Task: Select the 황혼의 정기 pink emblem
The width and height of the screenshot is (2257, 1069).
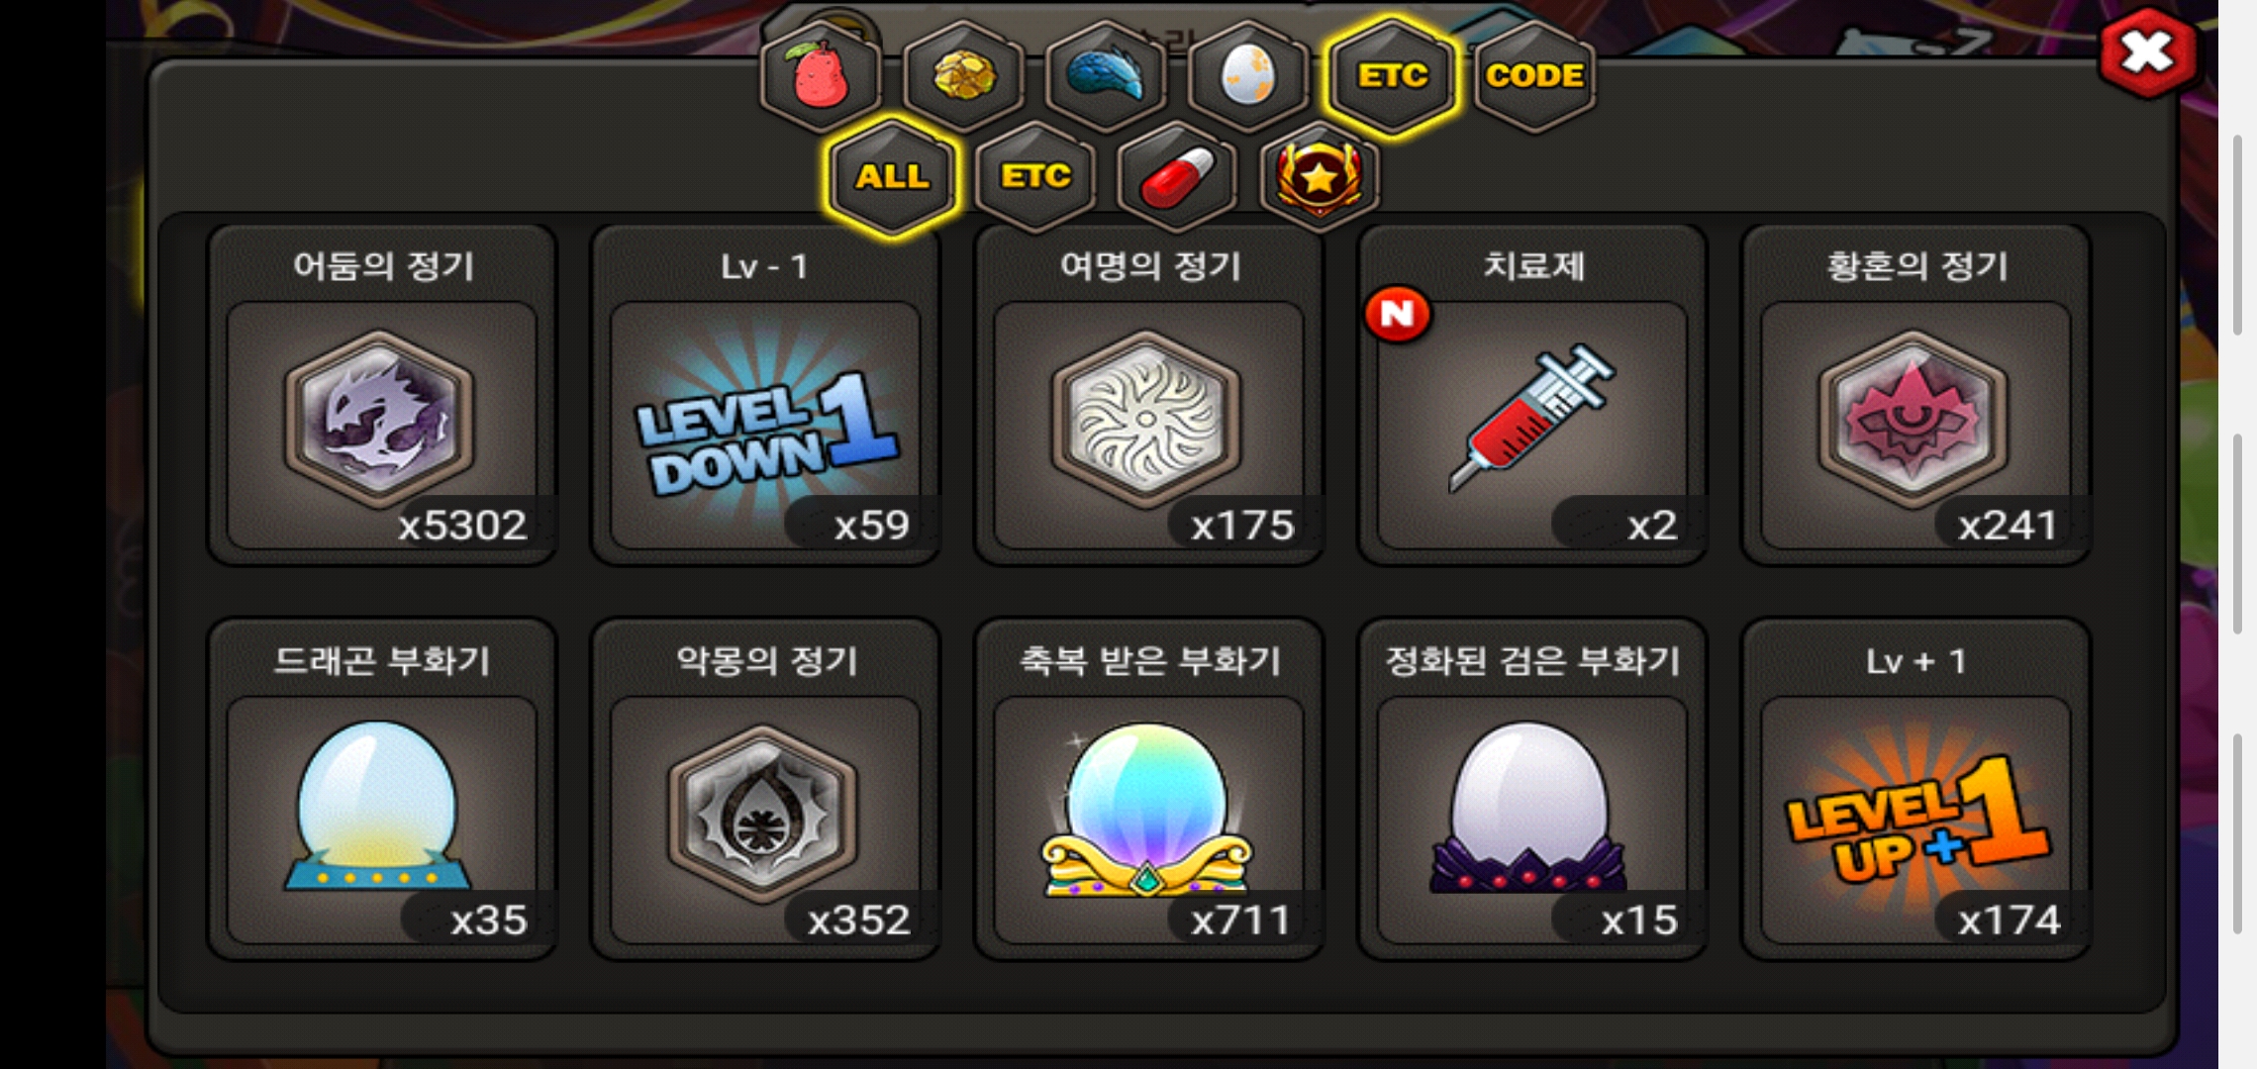Action: (x=1915, y=396)
